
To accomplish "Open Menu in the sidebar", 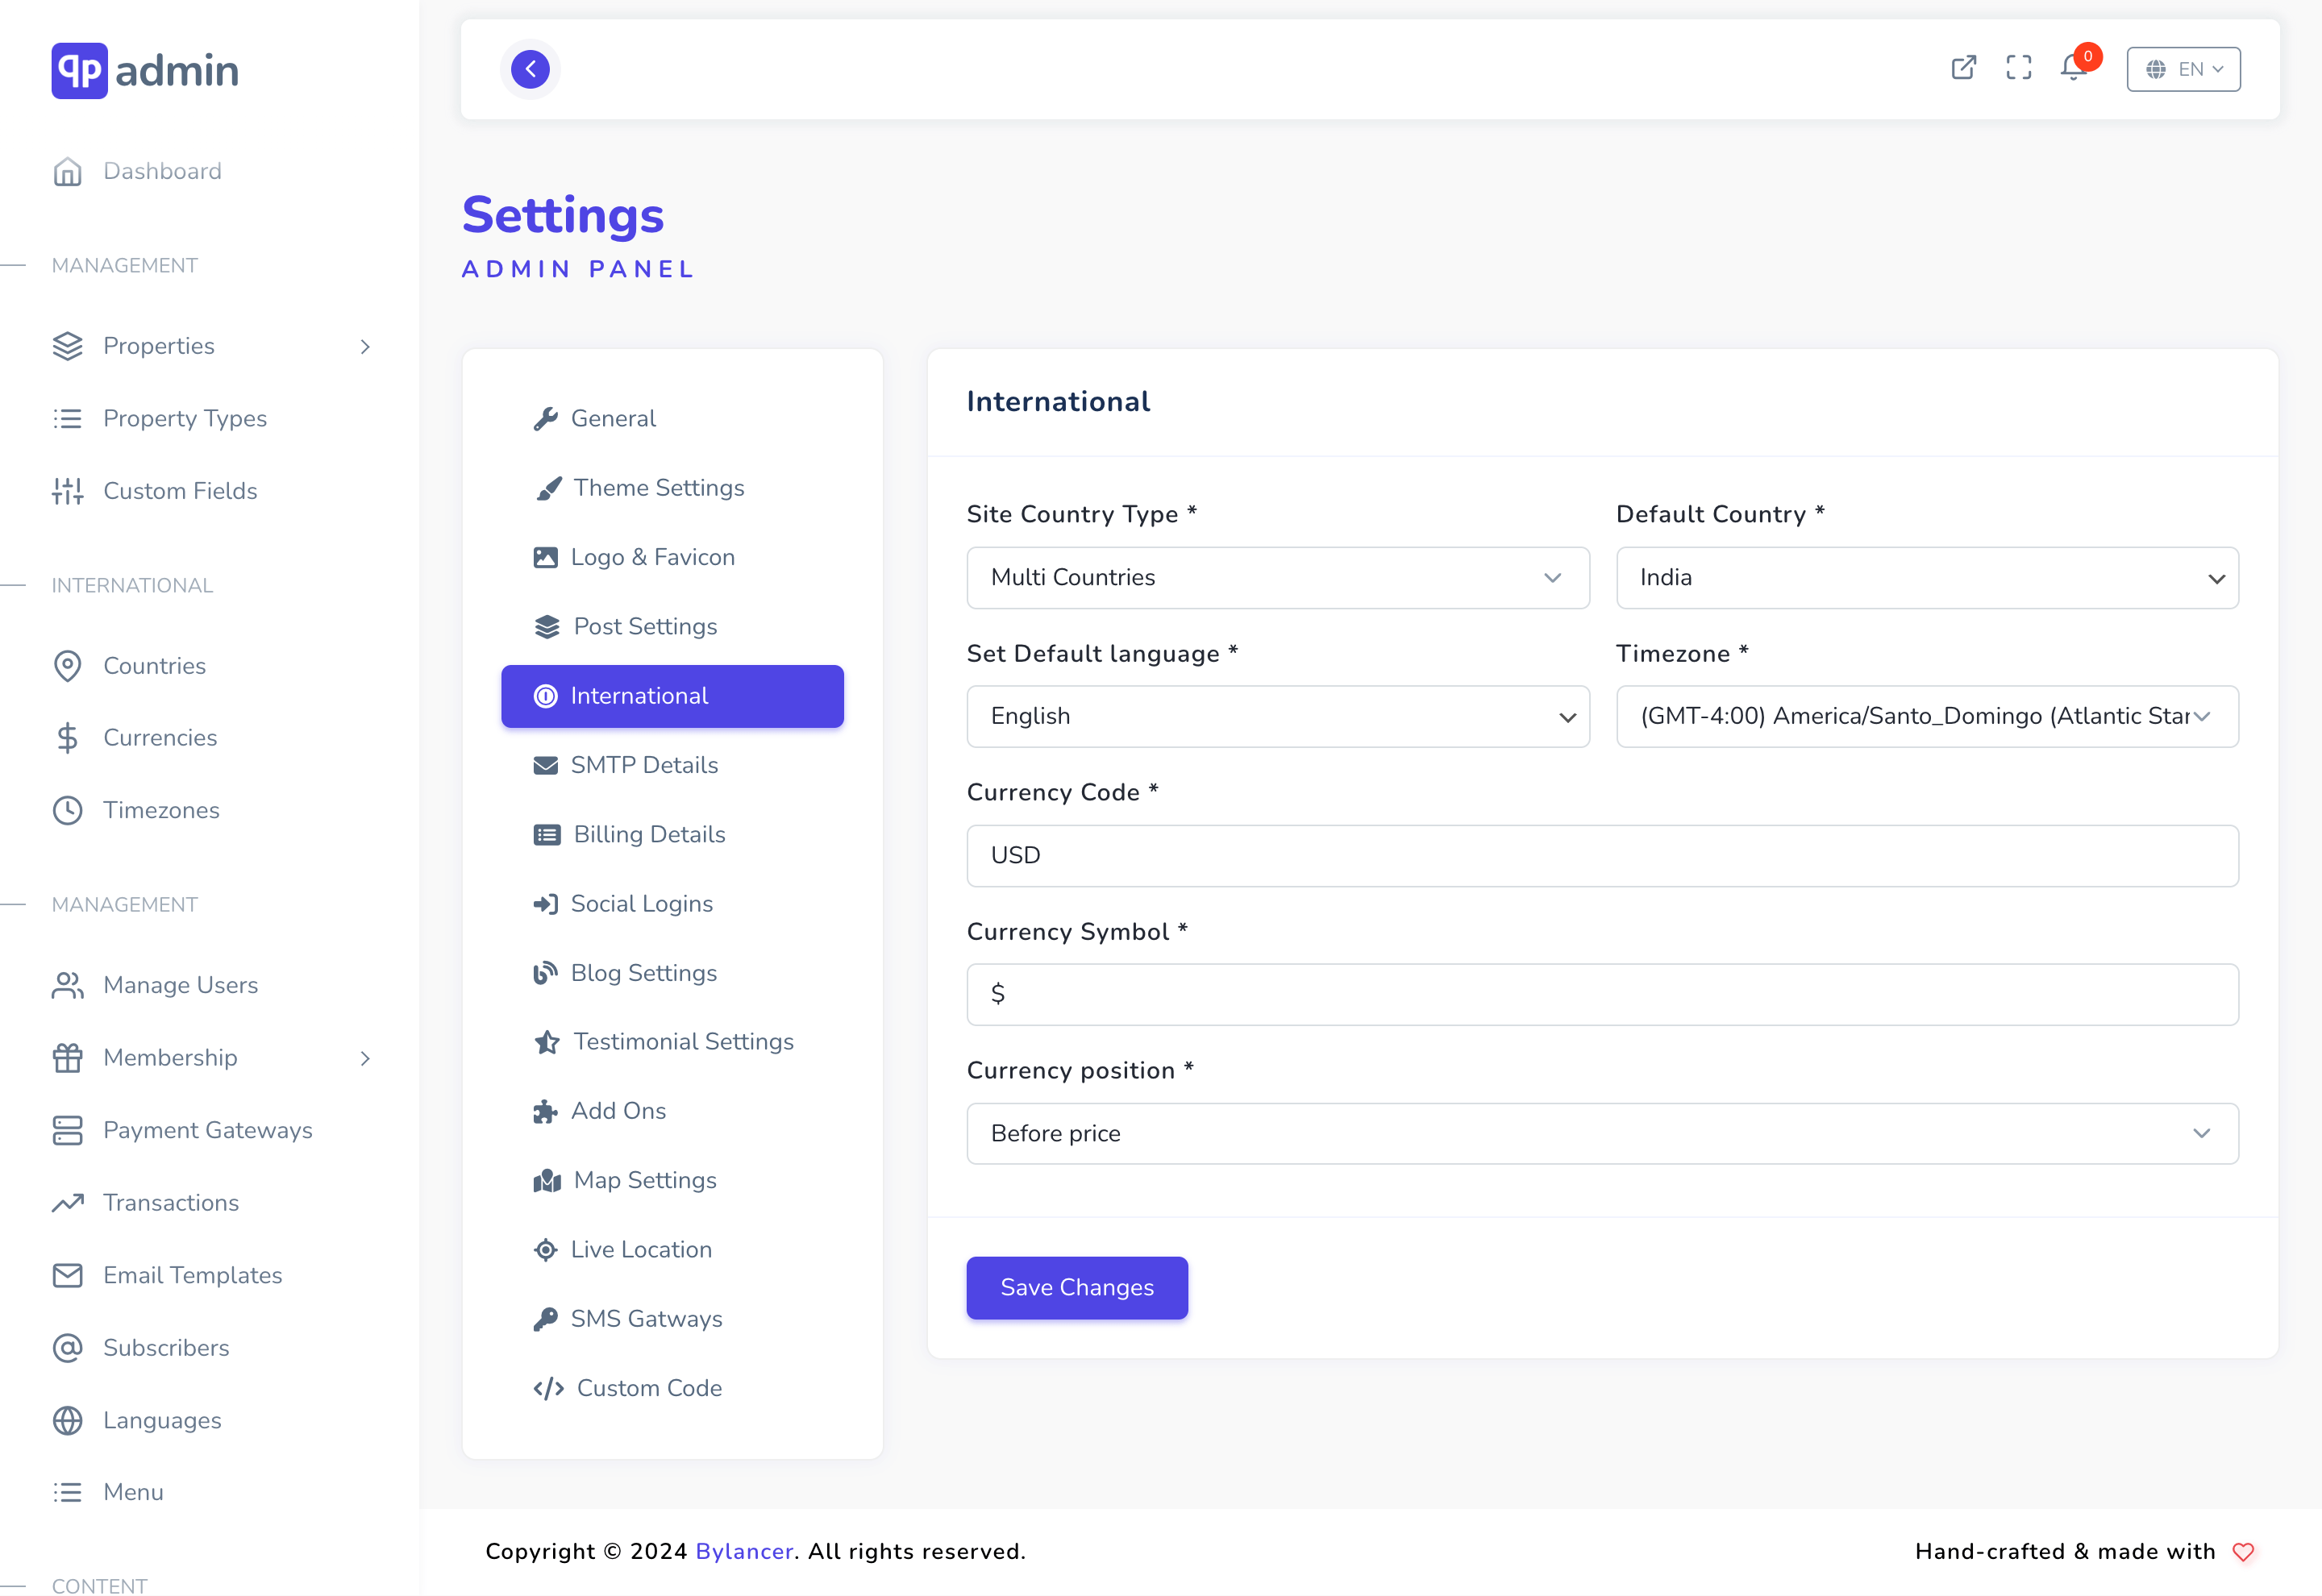I will [x=133, y=1492].
